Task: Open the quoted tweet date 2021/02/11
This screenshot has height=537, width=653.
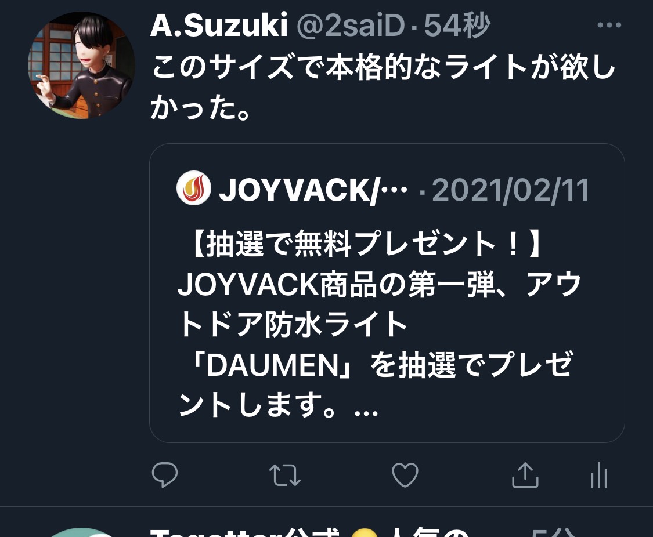Action: (x=511, y=190)
